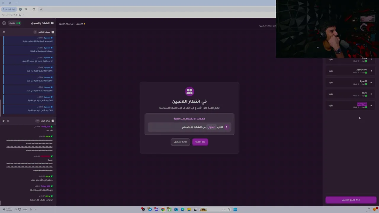Click browser bookmark star icon
The width and height of the screenshot is (379, 213).
point(41,9)
